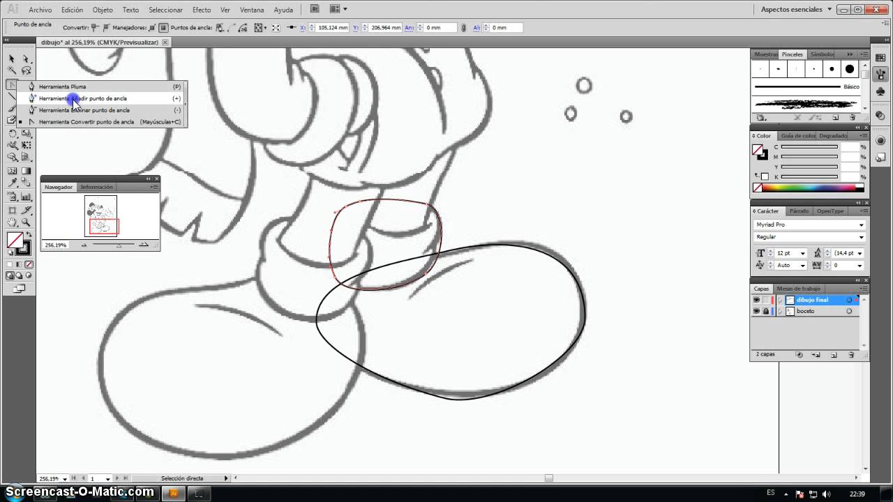The width and height of the screenshot is (893, 502).
Task: Click the X coordinate field 105,124 mm
Action: coord(332,28)
